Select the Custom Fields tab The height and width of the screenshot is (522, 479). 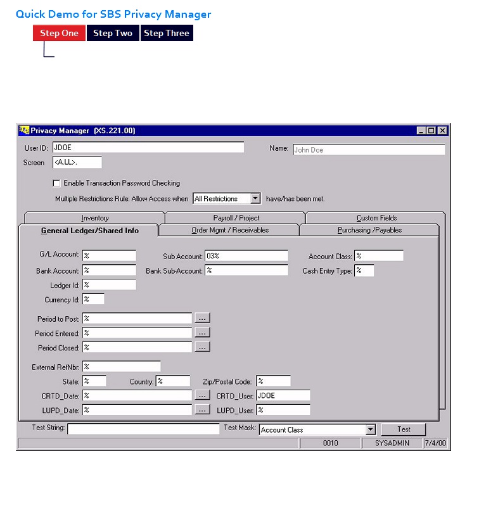point(376,218)
